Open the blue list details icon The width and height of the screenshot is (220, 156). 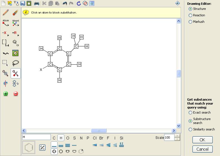(x=92, y=3)
